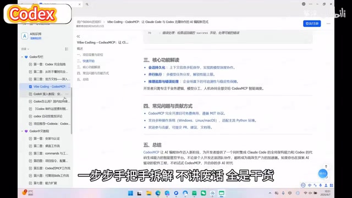Click the scroll-to-top arrow icon

[x=326, y=166]
